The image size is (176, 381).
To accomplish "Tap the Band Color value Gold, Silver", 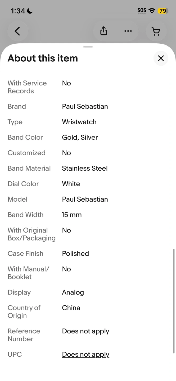I will coord(80,137).
